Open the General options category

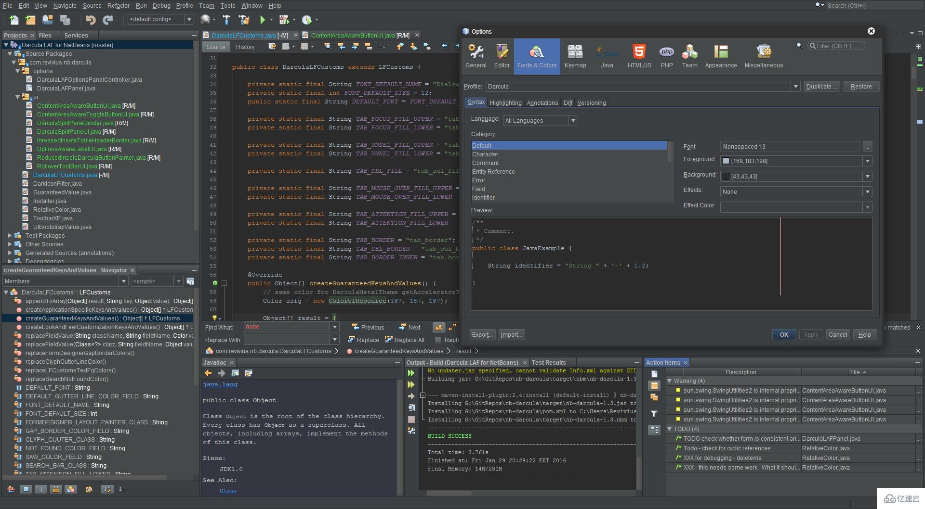pyautogui.click(x=476, y=56)
